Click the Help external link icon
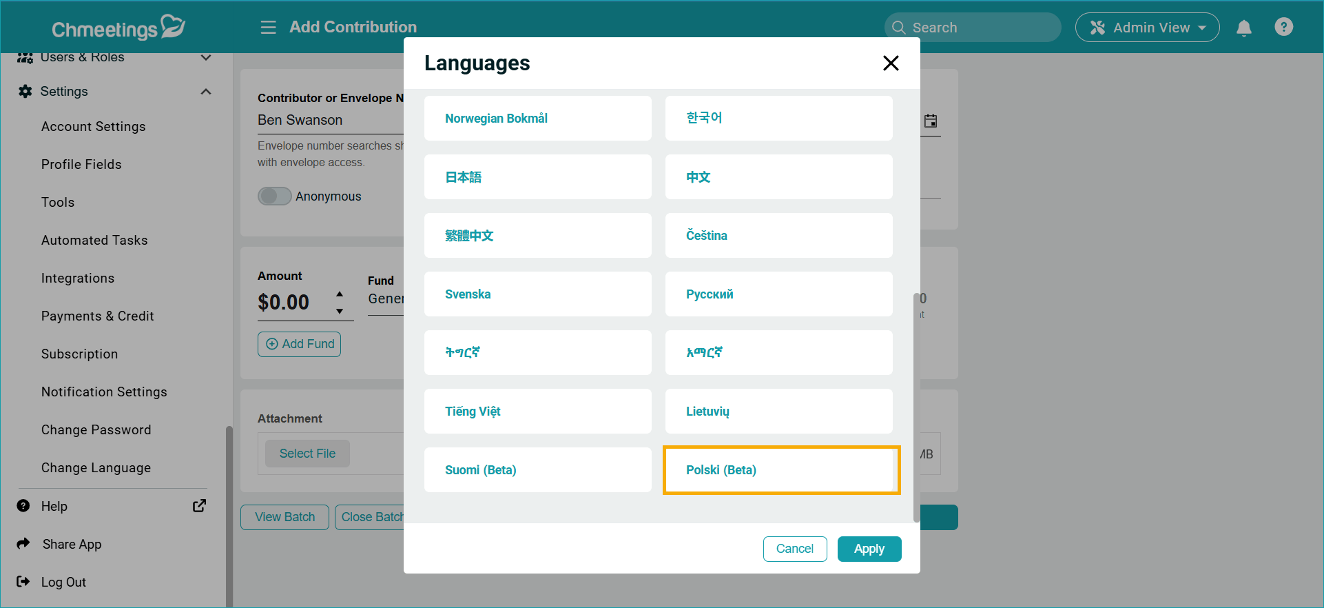The height and width of the screenshot is (608, 1324). tap(199, 506)
